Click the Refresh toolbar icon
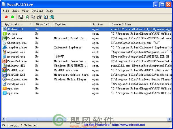The height and width of the screenshot is (129, 173). click(27, 17)
